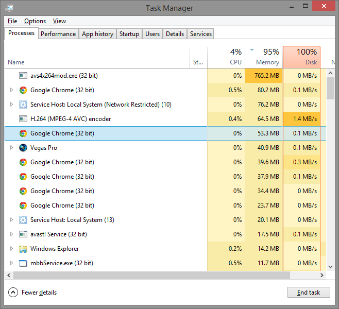Open the View menu

coord(59,21)
